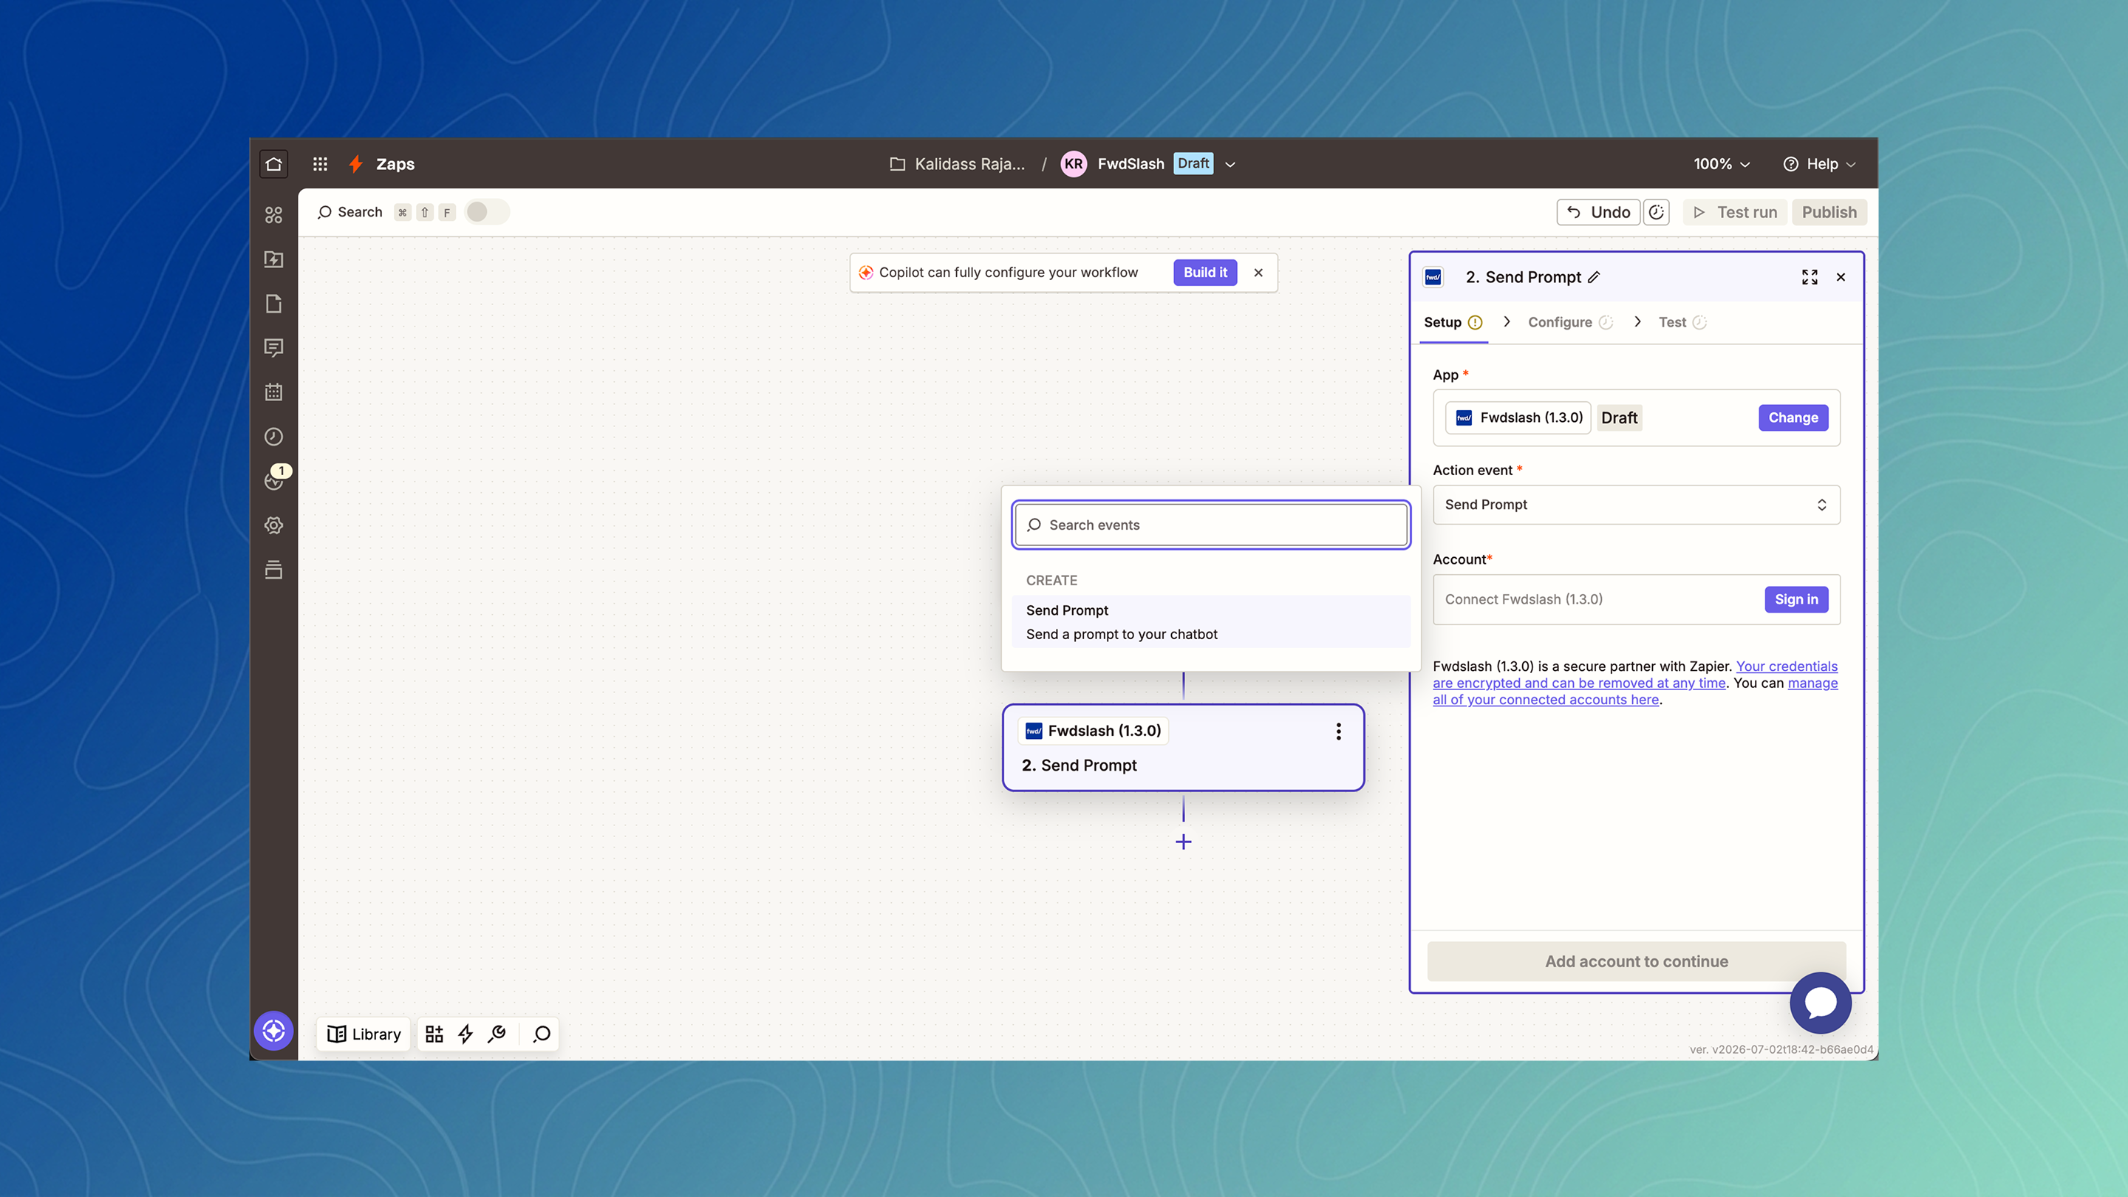
Task: Click the auto-save status icon beside Undo
Action: pos(1657,212)
